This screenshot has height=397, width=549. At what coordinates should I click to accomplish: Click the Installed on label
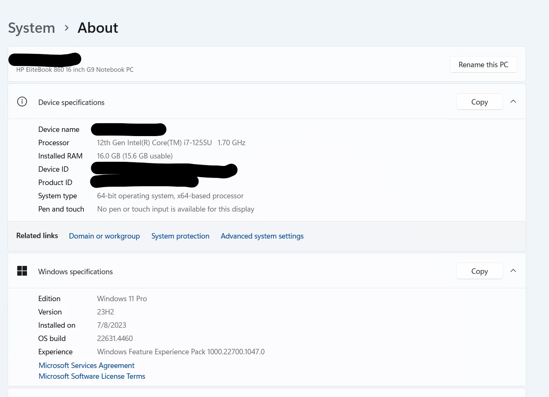pos(57,325)
